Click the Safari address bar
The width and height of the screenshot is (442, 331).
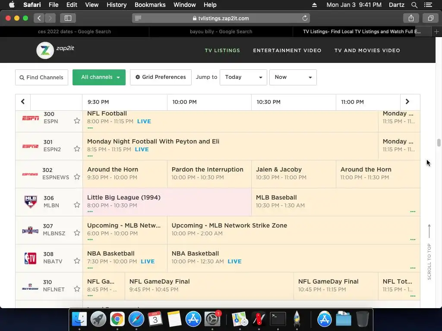pos(221,18)
